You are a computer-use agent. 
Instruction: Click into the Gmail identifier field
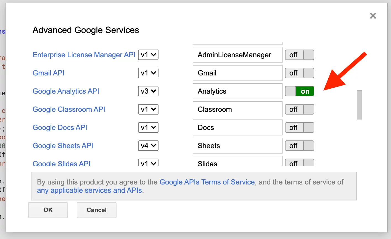238,73
